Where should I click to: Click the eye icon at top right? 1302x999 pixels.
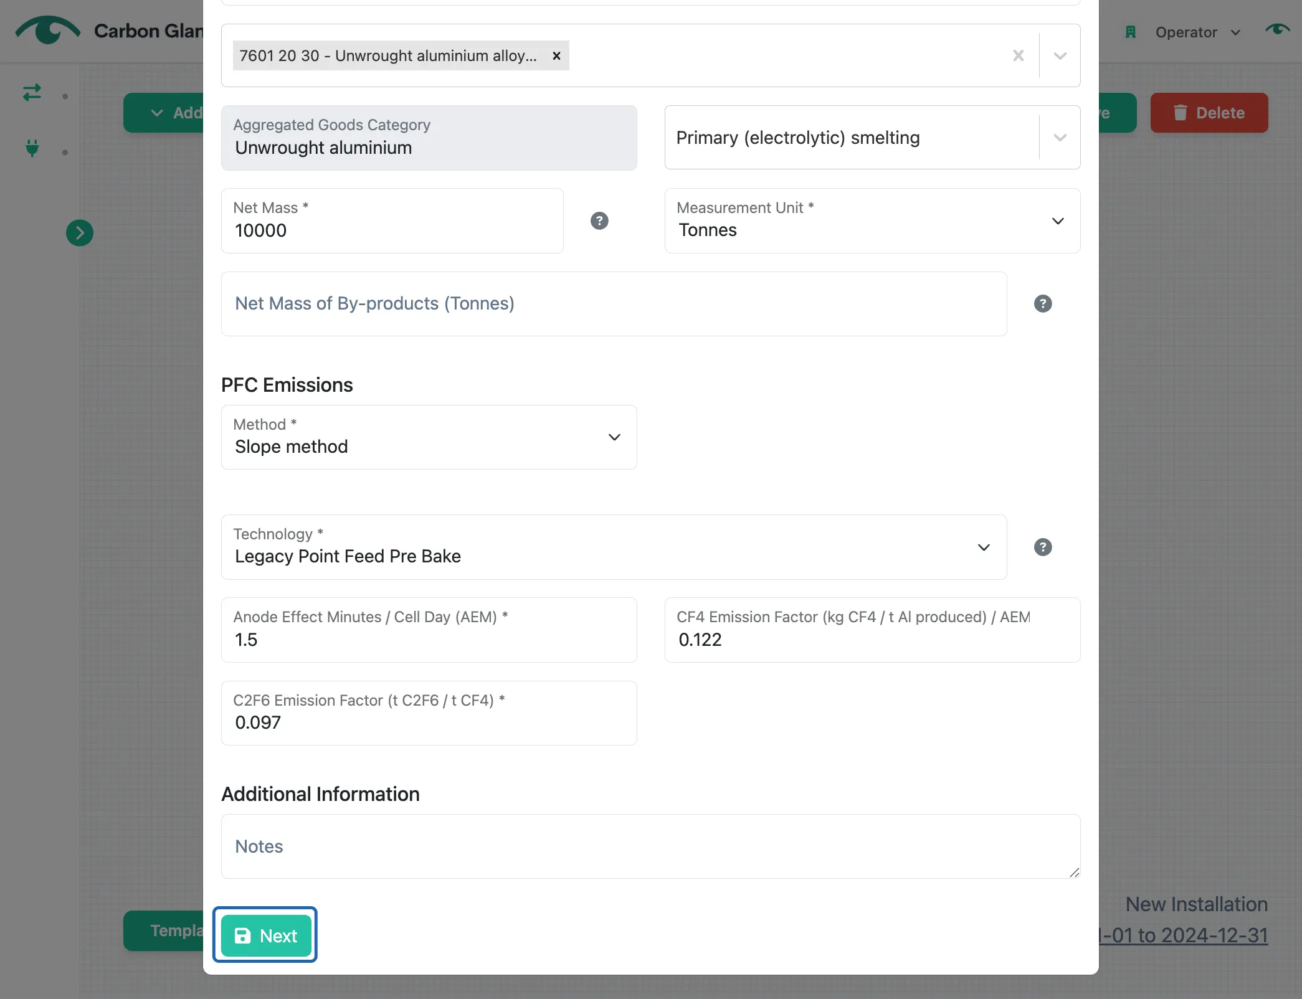tap(1277, 30)
